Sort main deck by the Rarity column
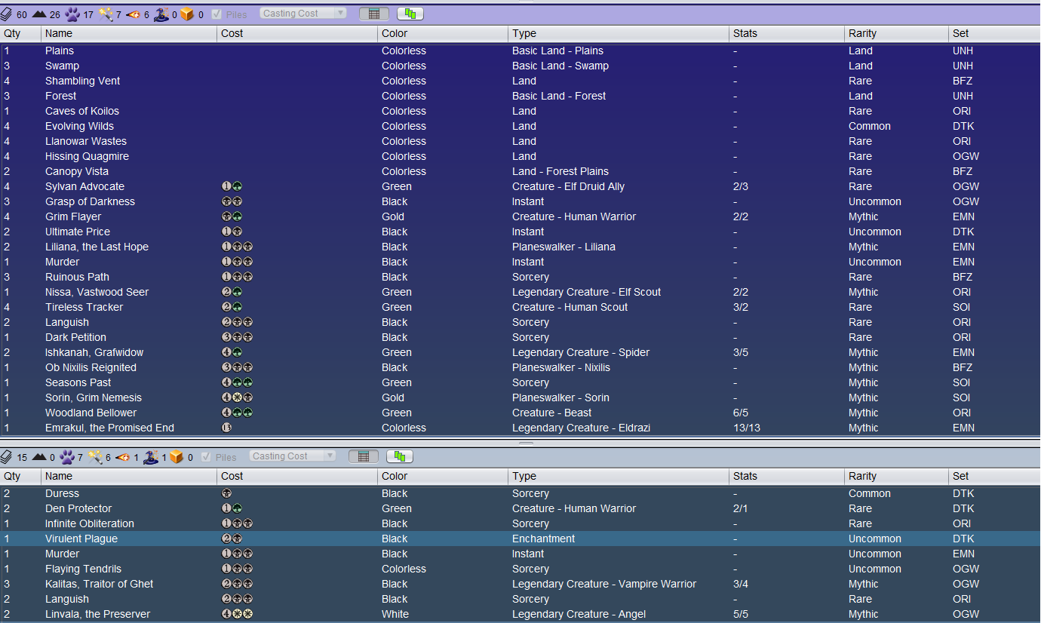Image resolution: width=1041 pixels, height=623 pixels. [x=896, y=33]
